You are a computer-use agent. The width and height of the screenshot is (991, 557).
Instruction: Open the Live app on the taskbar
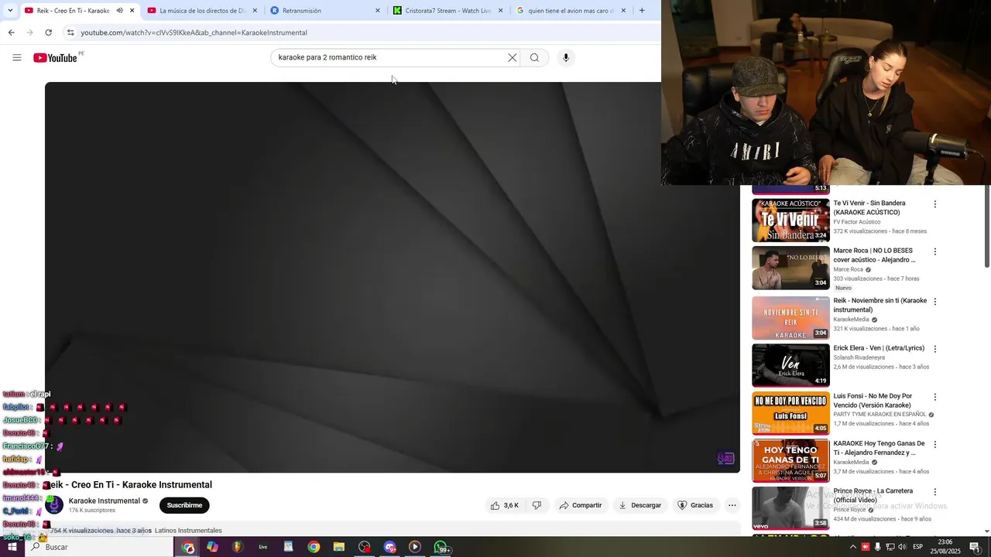[x=263, y=547]
